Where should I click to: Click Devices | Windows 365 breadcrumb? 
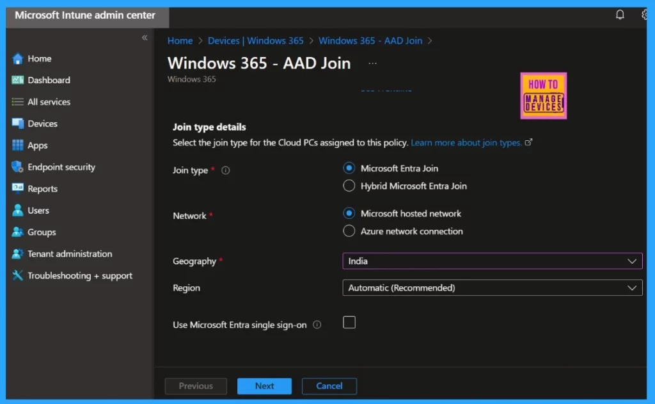tap(256, 40)
